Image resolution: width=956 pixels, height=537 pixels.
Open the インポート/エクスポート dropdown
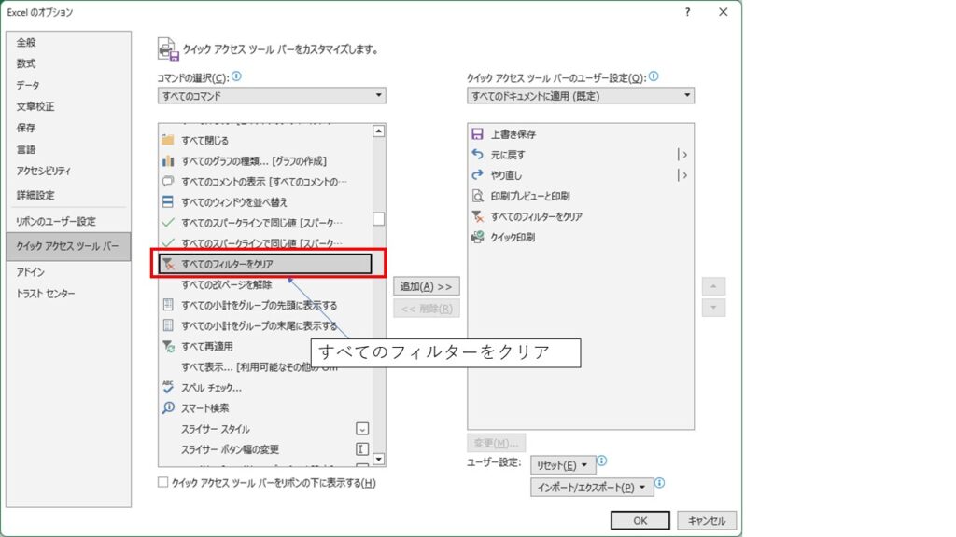click(592, 488)
